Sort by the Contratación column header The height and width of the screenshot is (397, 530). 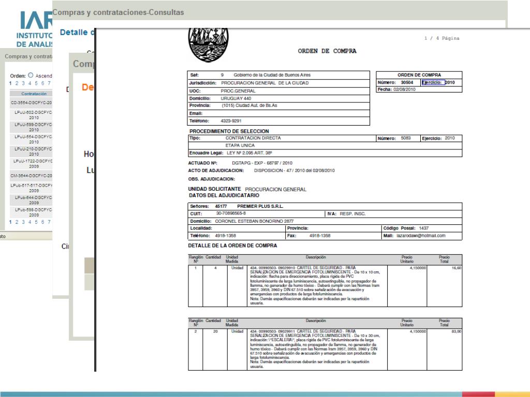tap(34, 94)
